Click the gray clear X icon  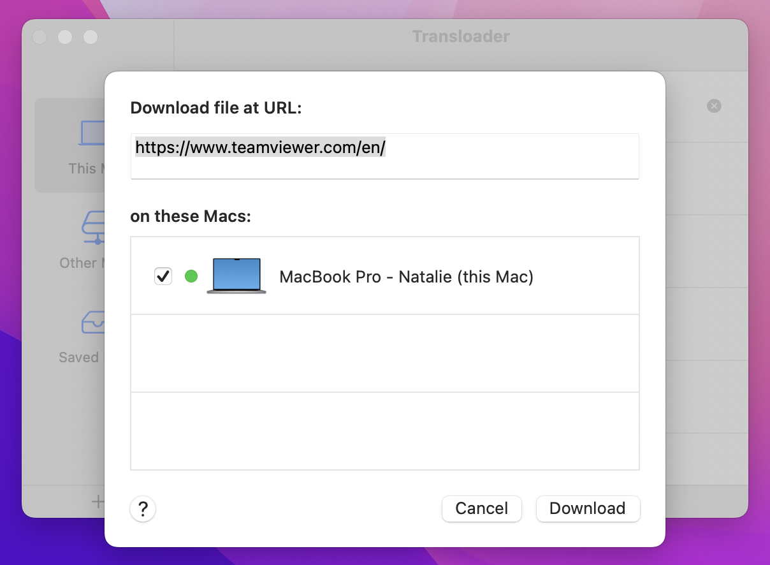click(x=714, y=106)
